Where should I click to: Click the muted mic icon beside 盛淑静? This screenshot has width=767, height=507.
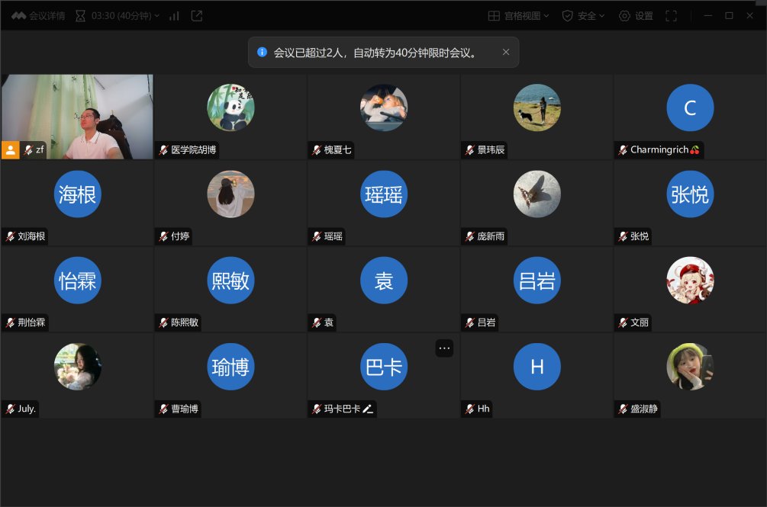(623, 409)
